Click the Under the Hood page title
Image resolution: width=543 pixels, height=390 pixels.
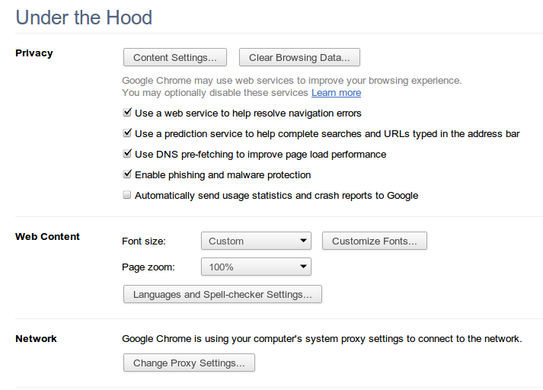point(84,18)
